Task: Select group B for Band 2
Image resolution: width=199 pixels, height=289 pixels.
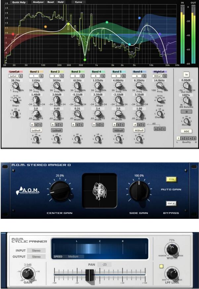Action: (x=57, y=125)
